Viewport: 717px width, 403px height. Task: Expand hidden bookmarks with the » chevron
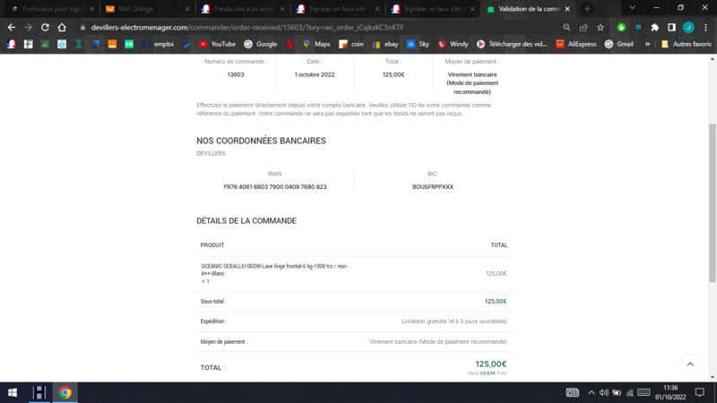pyautogui.click(x=647, y=44)
